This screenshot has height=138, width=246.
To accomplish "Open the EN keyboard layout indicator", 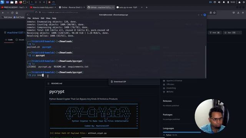I will point(210,2).
